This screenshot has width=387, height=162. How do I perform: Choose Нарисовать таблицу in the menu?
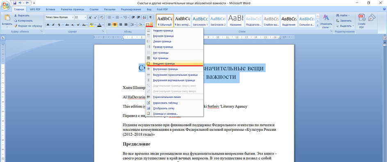pos(174,103)
